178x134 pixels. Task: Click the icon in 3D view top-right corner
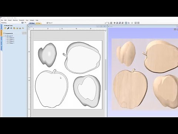[x=175, y=29]
